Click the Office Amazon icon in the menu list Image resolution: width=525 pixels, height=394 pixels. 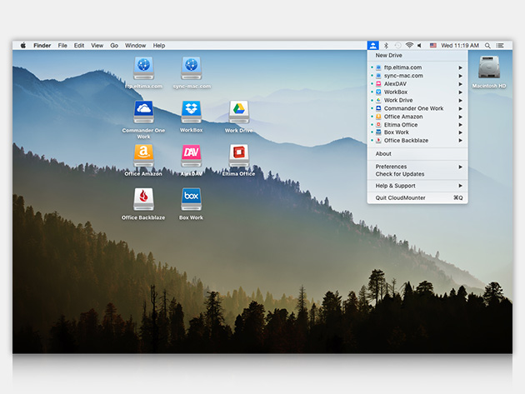[378, 117]
